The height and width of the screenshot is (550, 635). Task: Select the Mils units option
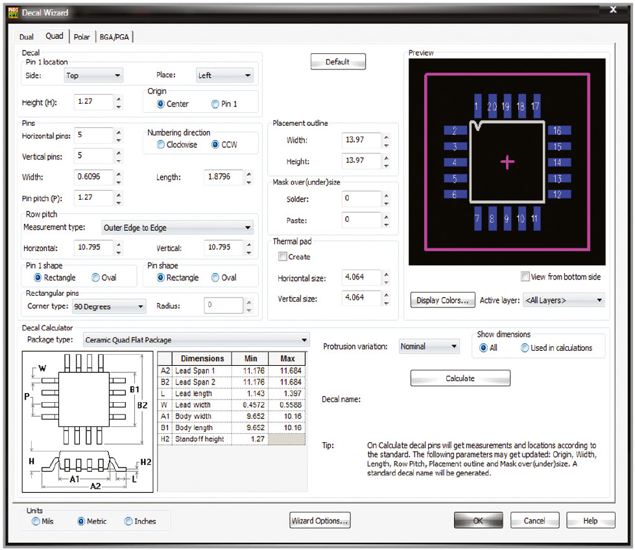pos(36,521)
